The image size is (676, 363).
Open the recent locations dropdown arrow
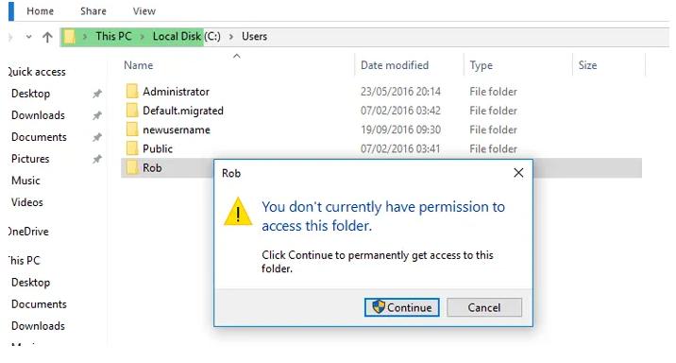coord(29,37)
